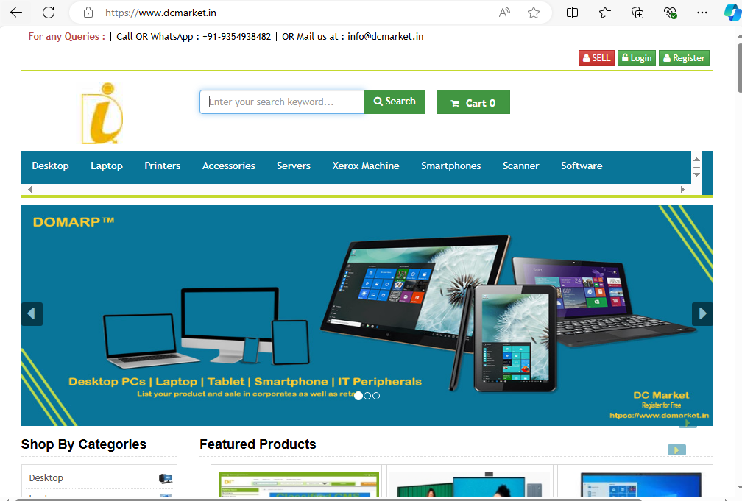The image size is (742, 501).
Task: Open the Cart via cart icon
Action: click(454, 102)
